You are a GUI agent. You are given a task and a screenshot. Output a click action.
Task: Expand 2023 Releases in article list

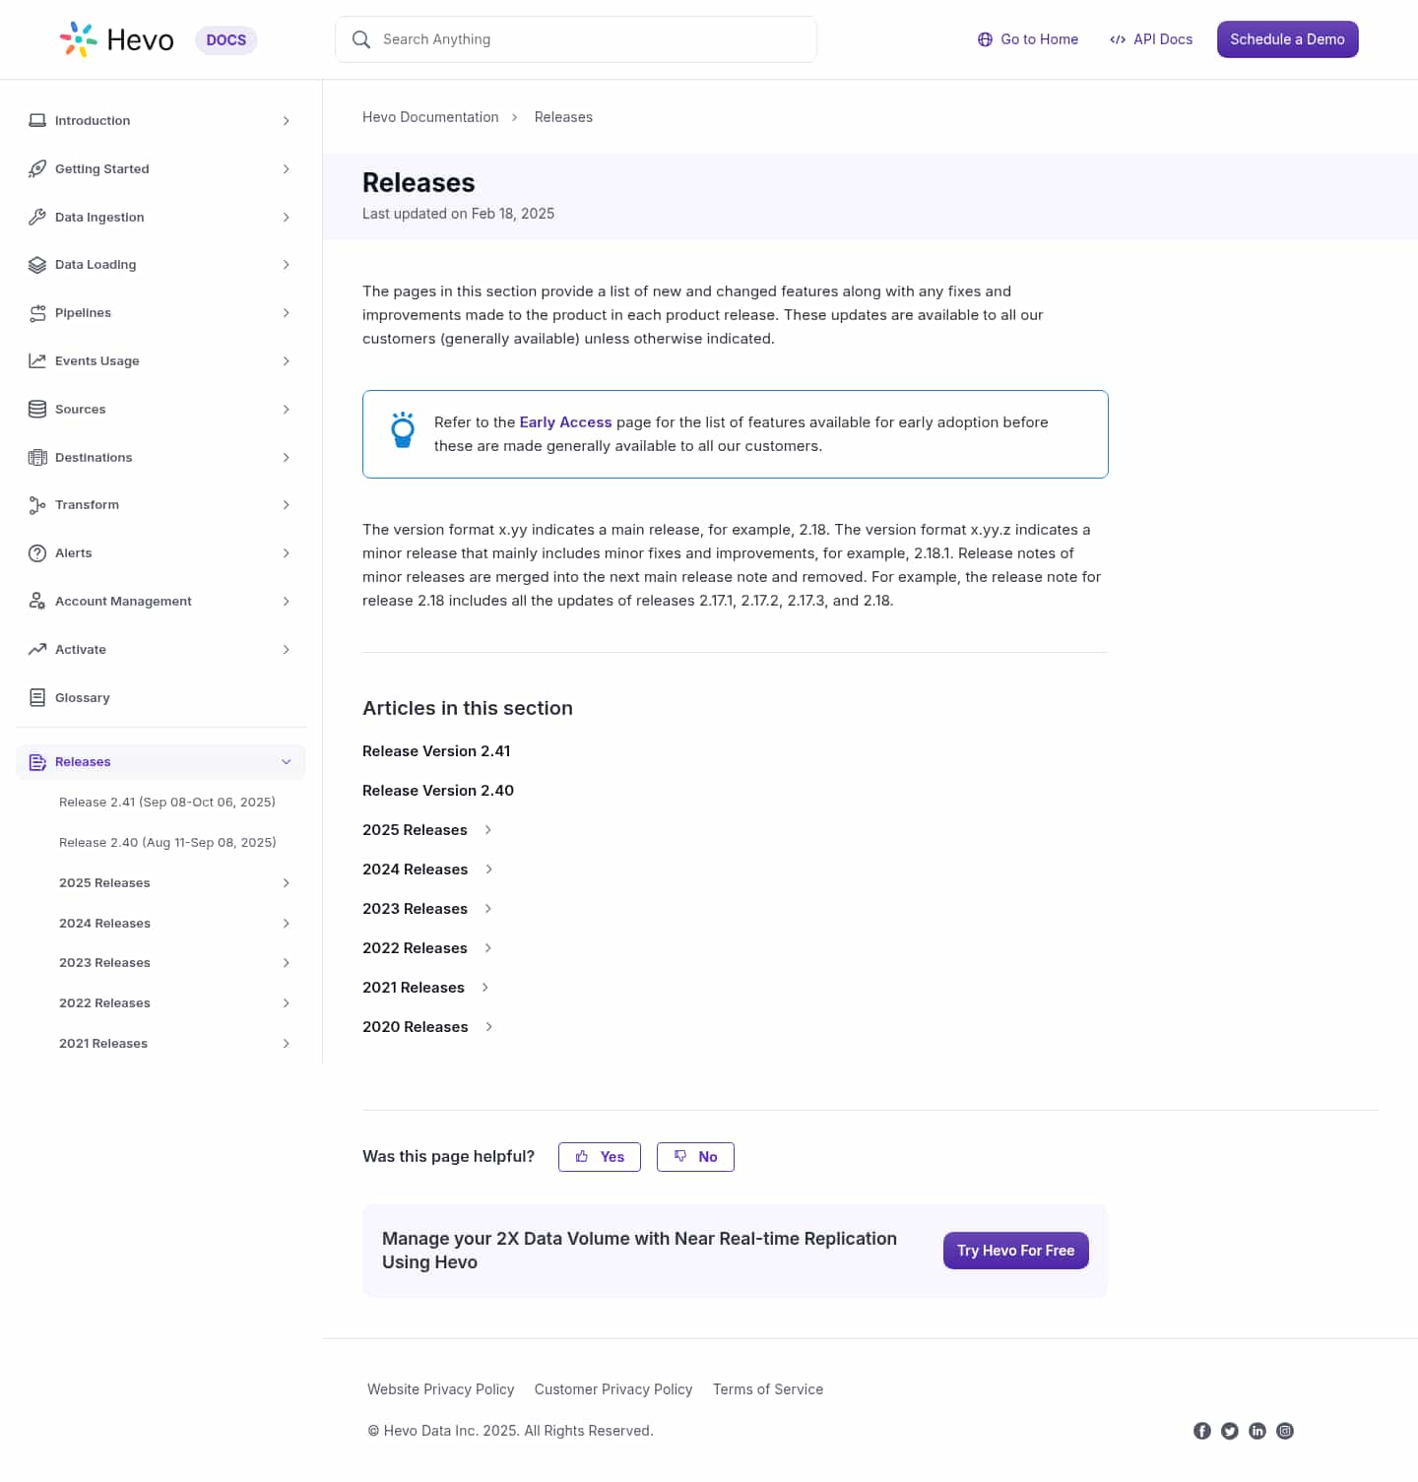click(x=487, y=909)
